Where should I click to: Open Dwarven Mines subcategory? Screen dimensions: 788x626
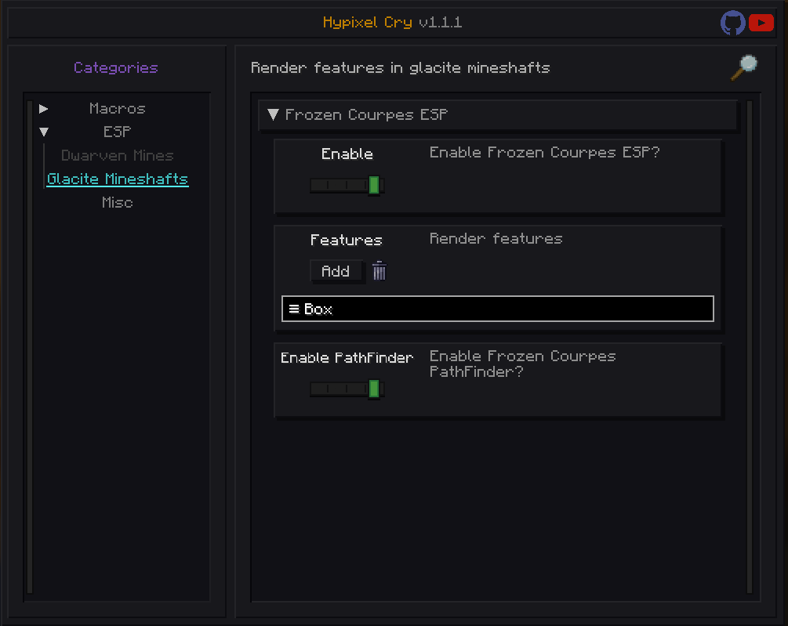click(117, 156)
